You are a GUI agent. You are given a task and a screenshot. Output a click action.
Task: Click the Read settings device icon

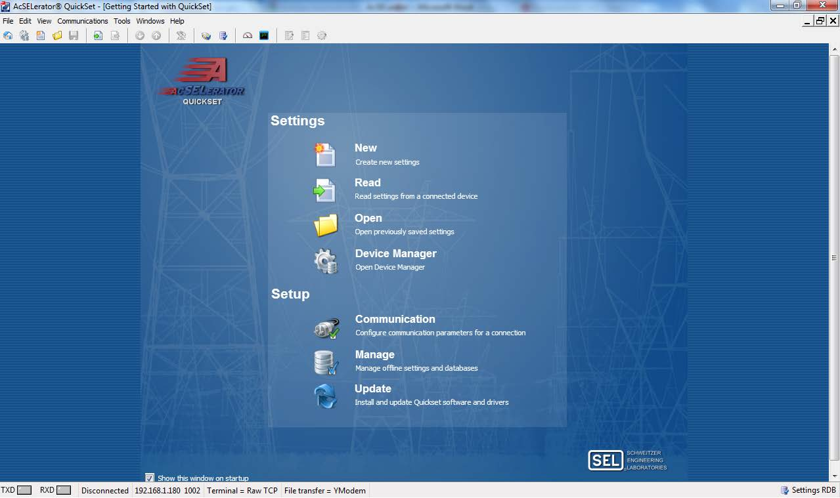click(325, 190)
